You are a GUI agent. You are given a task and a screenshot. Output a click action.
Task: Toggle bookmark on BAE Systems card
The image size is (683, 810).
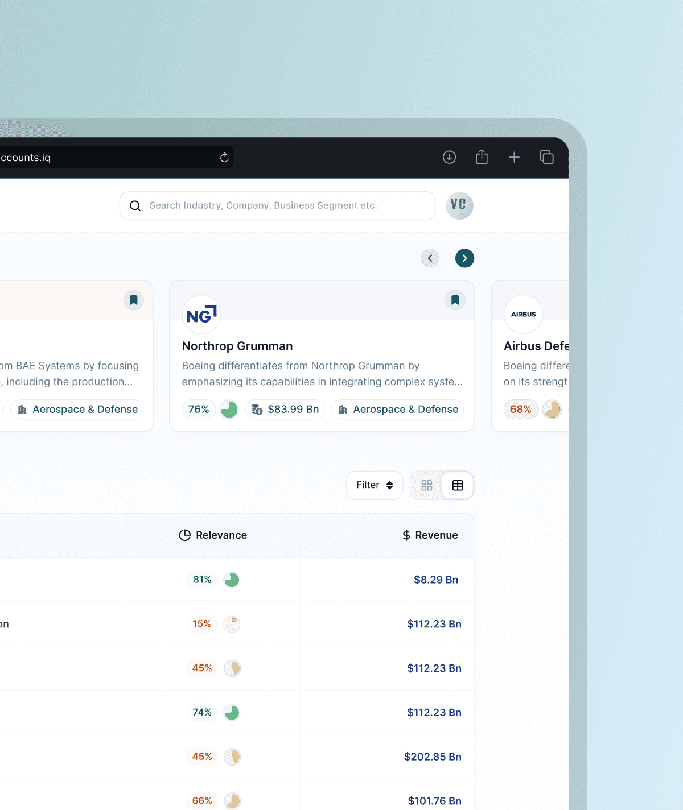(x=134, y=300)
